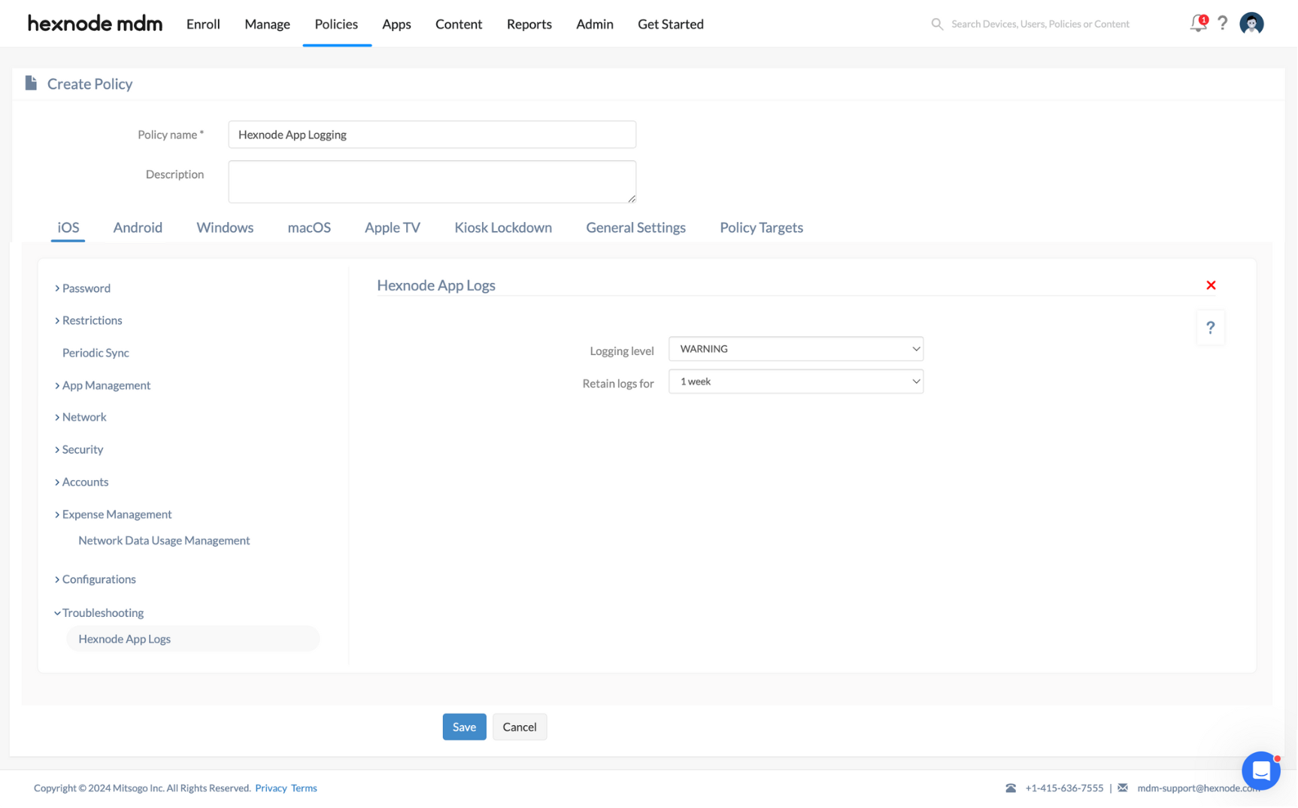Image resolution: width=1298 pixels, height=808 pixels.
Task: Click the Create Policy heading
Action: click(89, 84)
